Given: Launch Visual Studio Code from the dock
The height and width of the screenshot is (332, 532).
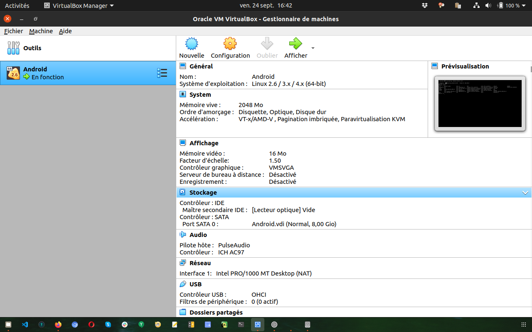Looking at the screenshot, I should (25, 325).
